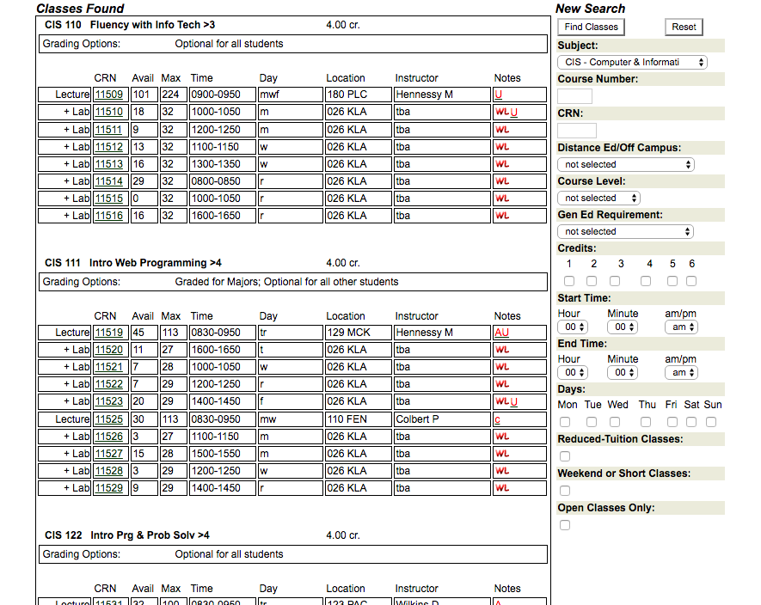Click WL waitlist icon for CRN 11522

pyautogui.click(x=502, y=384)
